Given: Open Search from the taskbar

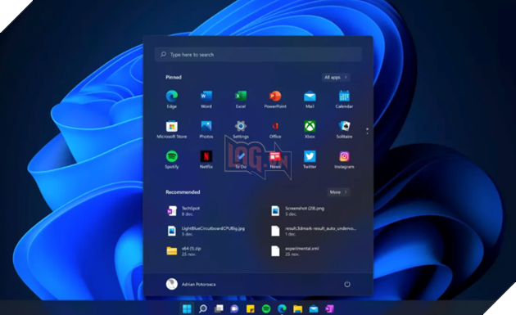Looking at the screenshot, I should 203,308.
